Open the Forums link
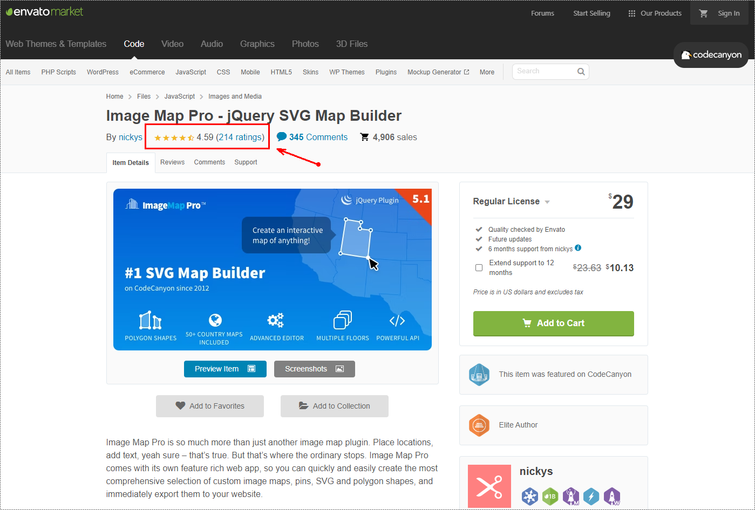The height and width of the screenshot is (510, 755). (542, 13)
